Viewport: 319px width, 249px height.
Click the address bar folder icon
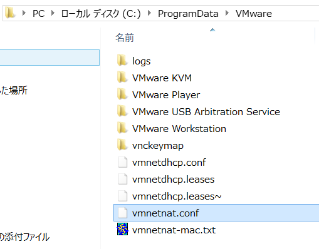coord(10,13)
